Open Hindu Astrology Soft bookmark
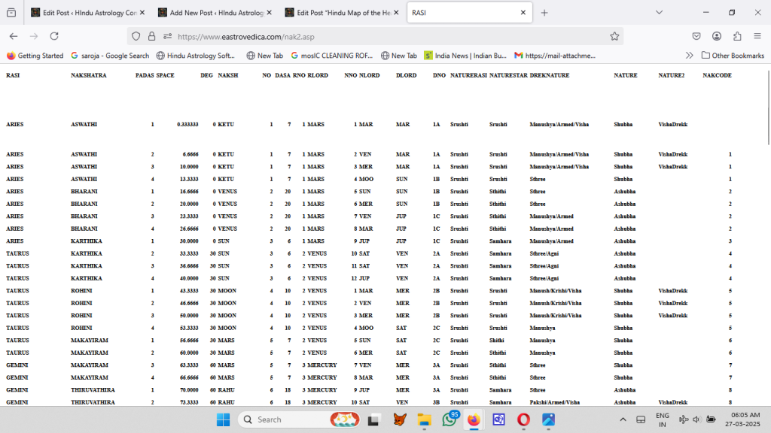This screenshot has height=433, width=771. [x=196, y=56]
